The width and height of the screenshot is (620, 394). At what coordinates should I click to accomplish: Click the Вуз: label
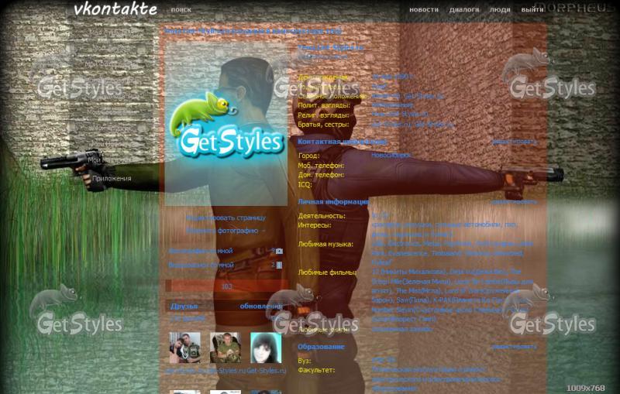pos(305,361)
